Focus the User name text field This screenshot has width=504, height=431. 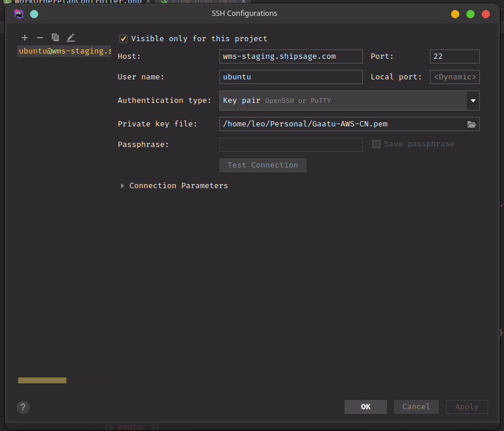(291, 77)
